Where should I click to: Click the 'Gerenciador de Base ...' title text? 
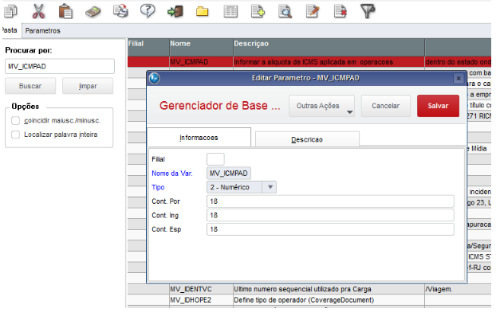click(220, 106)
